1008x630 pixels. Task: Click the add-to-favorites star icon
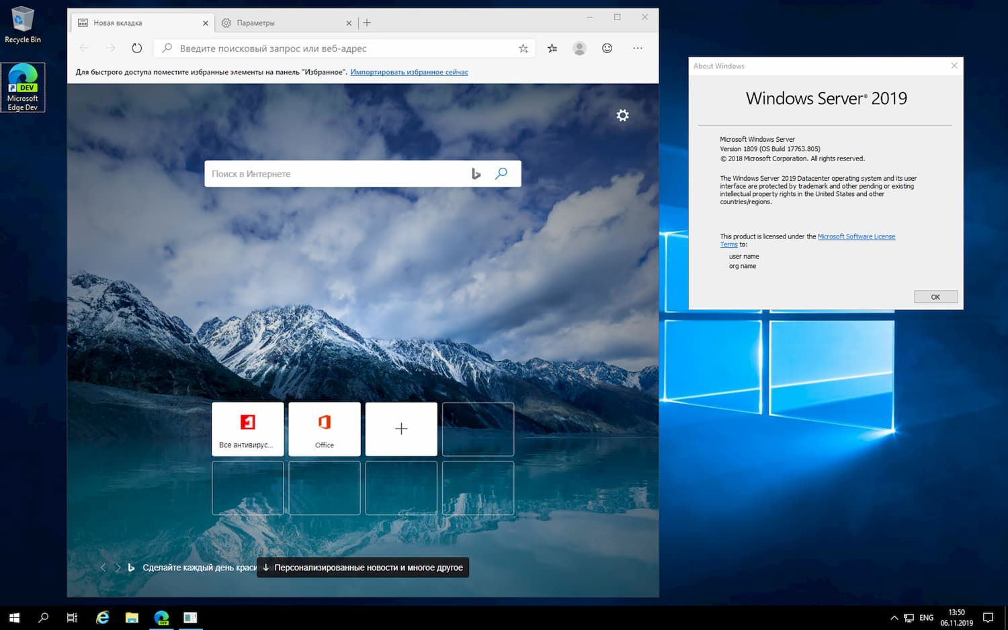pos(523,48)
